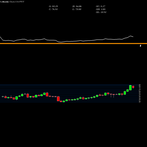147x147 pixels.
Task: Click the rightmost red candlestick
Action: pos(133,87)
